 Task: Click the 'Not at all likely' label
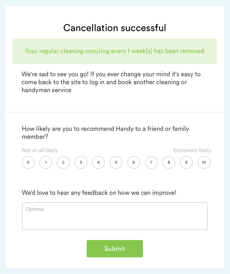coord(40,150)
